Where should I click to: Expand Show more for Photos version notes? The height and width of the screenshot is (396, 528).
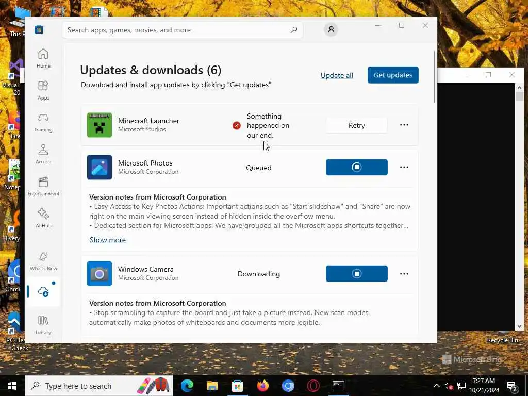108,240
